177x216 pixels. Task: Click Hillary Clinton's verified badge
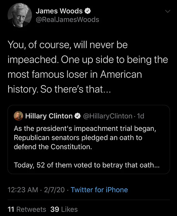78,116
